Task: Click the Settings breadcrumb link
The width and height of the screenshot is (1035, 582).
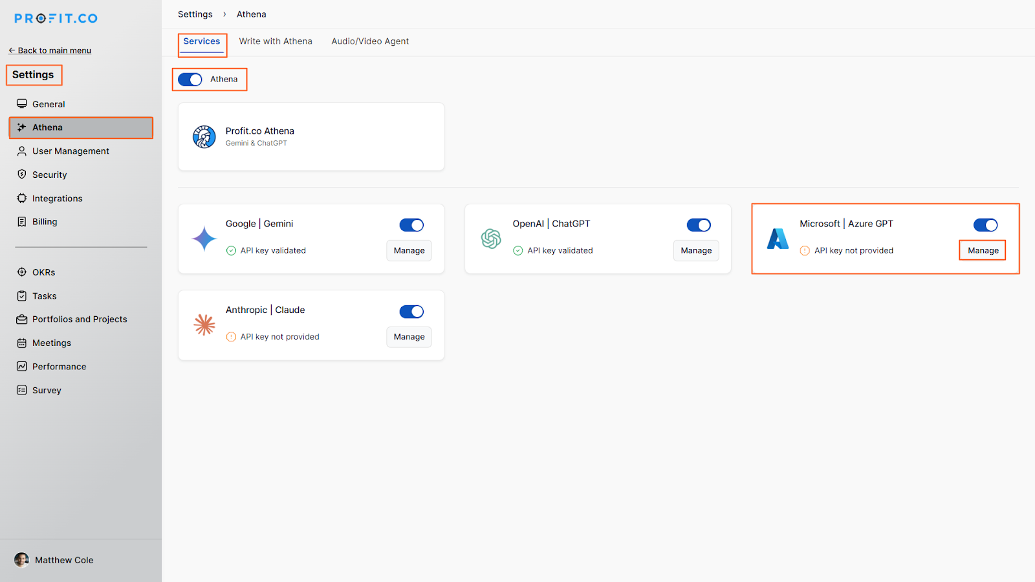Action: 195,14
